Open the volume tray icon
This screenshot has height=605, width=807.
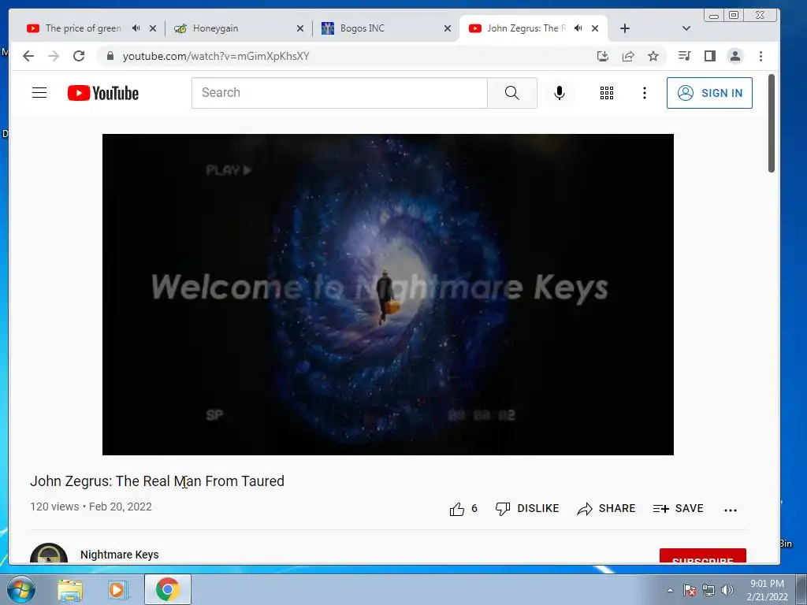(x=727, y=590)
